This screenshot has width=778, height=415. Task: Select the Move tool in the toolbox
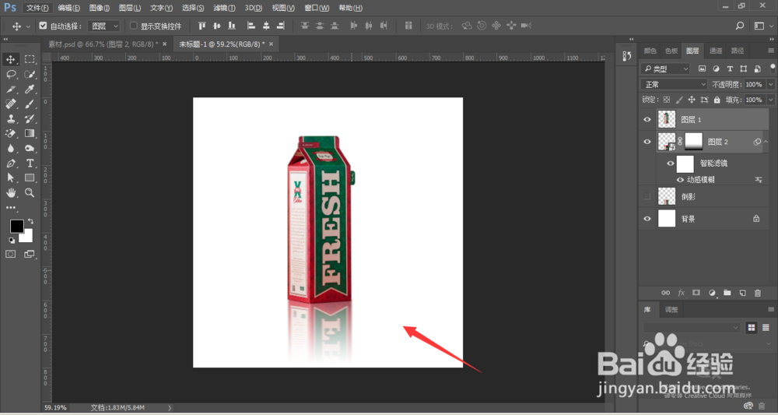[x=10, y=60]
